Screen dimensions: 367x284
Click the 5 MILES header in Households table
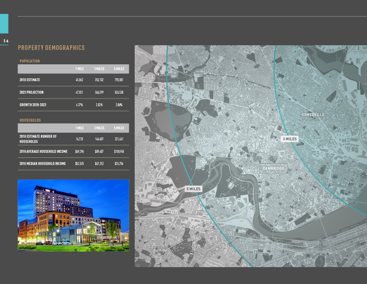(119, 128)
